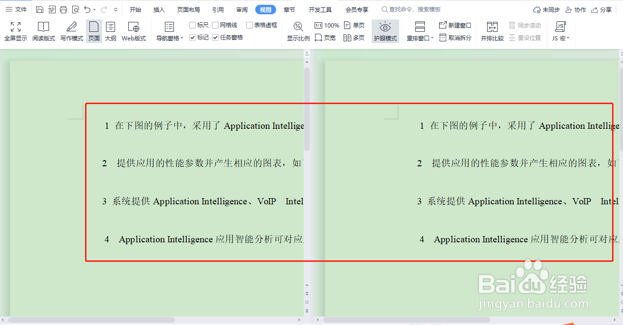Click the 分享 share button

point(606,9)
